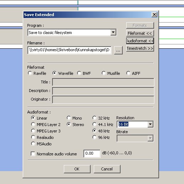
Task: Click the Cancel button
Action: point(107,169)
